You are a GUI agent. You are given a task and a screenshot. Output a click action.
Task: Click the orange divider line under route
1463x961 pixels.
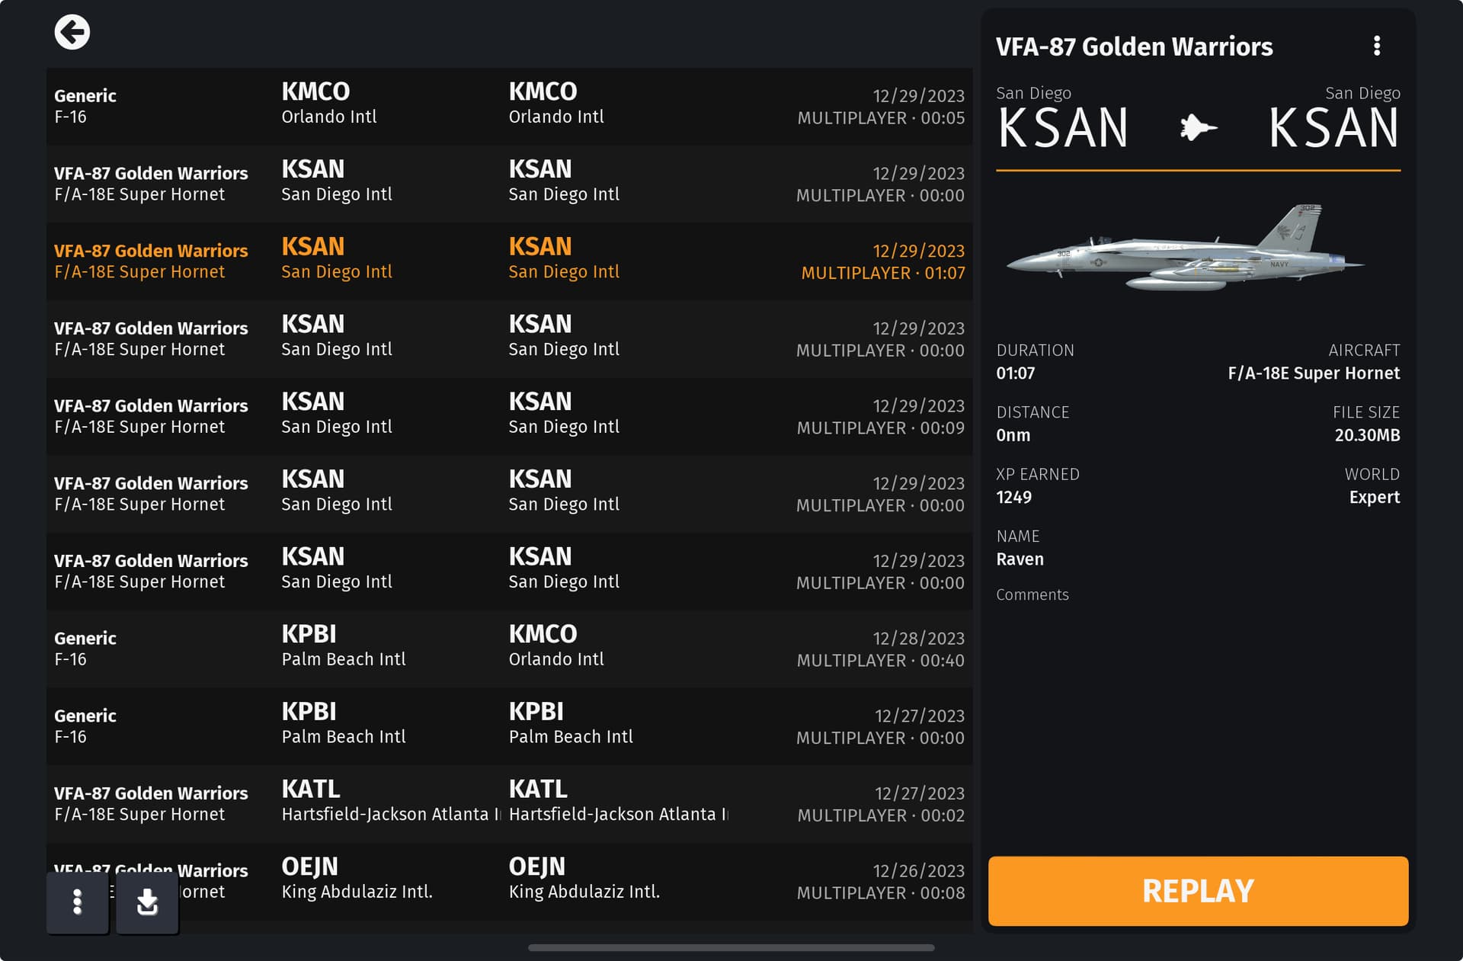(x=1198, y=171)
